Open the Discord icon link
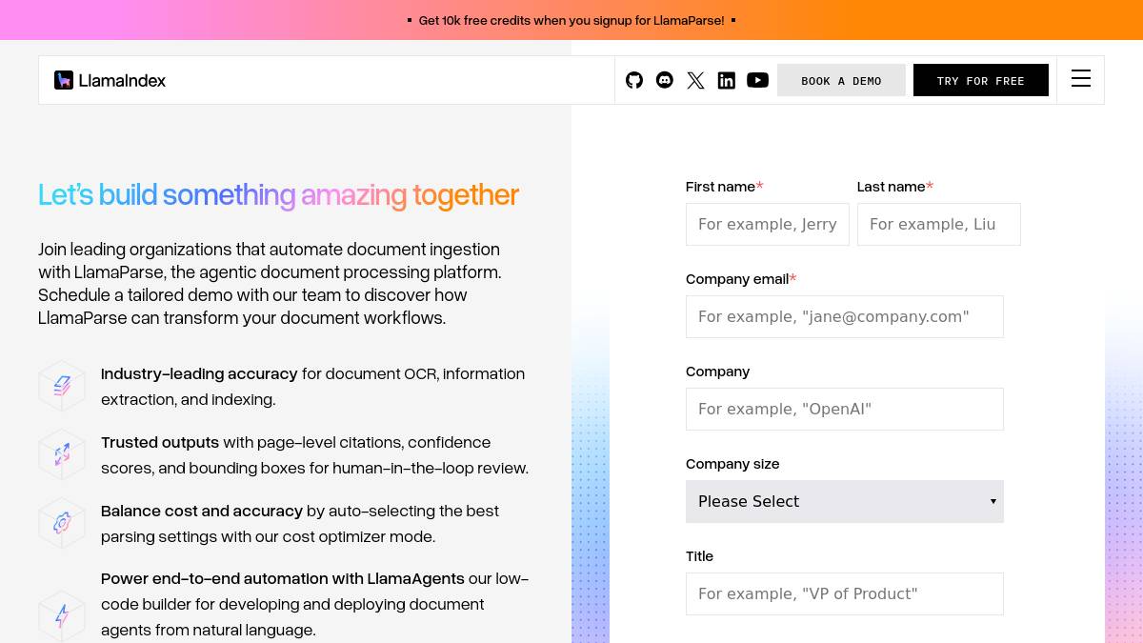The height and width of the screenshot is (643, 1143). click(x=665, y=80)
